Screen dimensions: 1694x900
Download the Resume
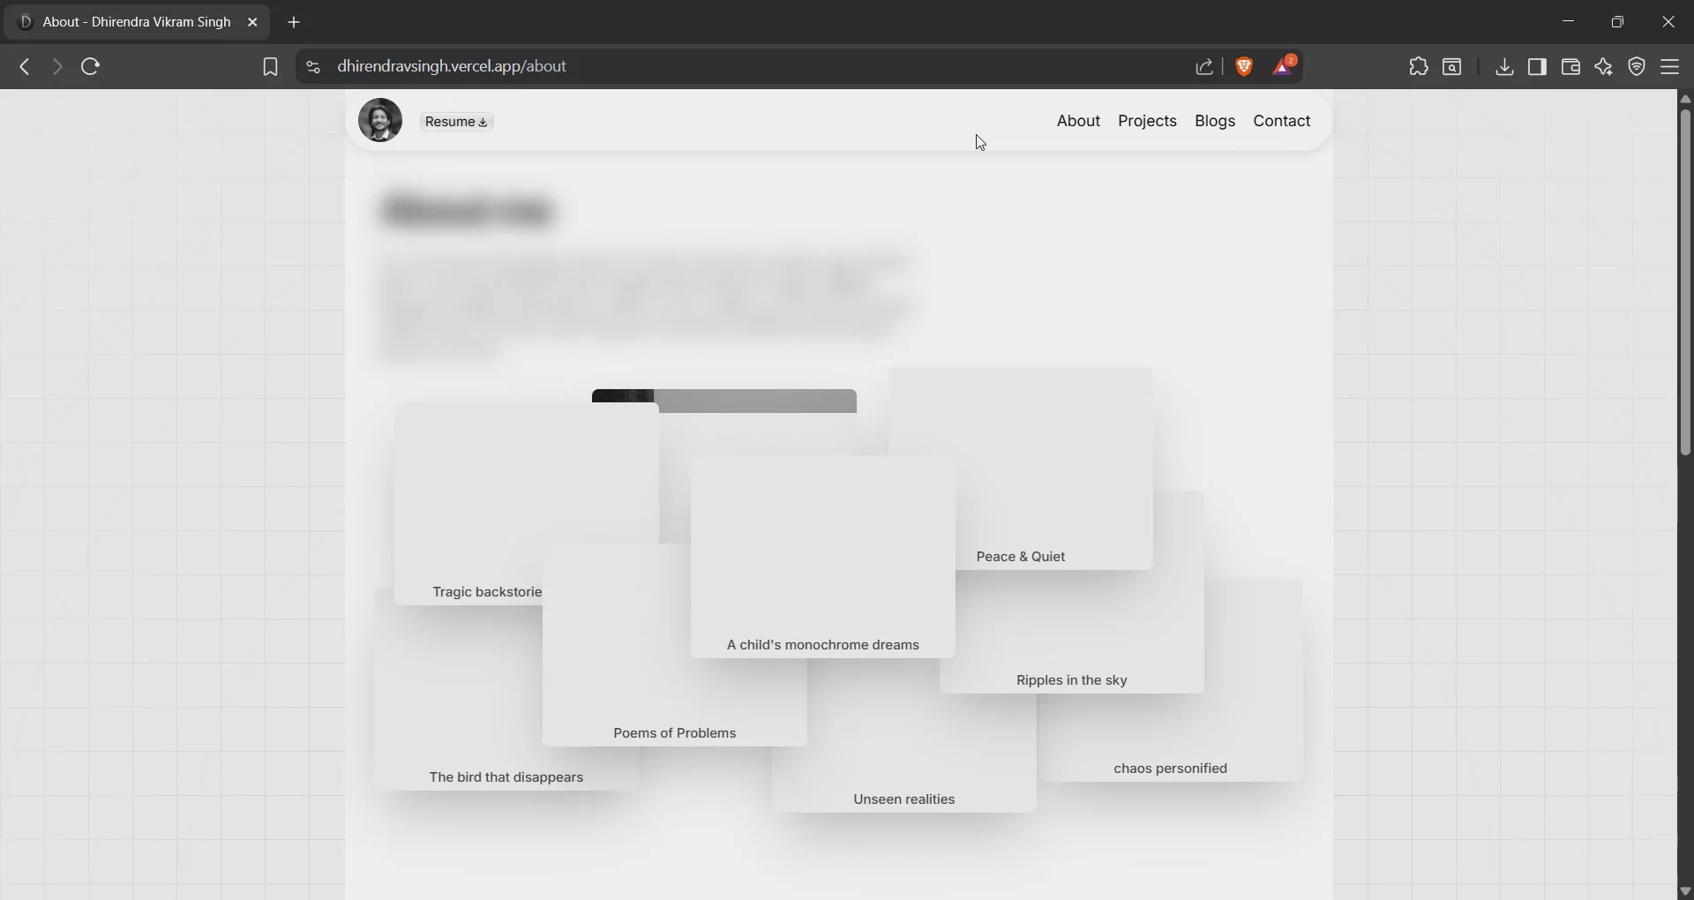(455, 122)
